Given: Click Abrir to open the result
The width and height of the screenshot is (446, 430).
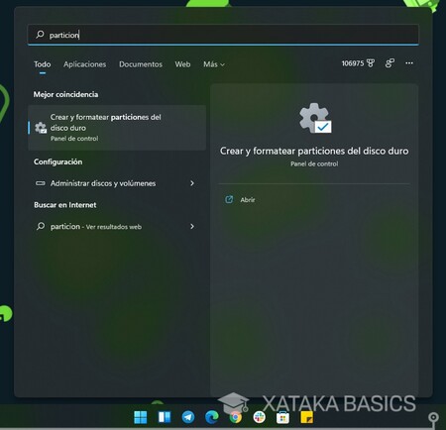Looking at the screenshot, I should pyautogui.click(x=248, y=200).
